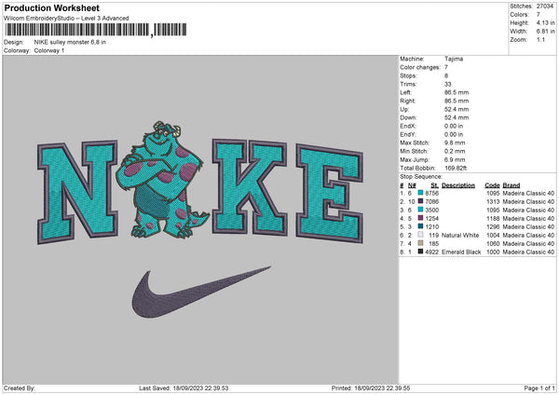Click the "Left:" measurement label
Image resolution: width=559 pixels, height=395 pixels.
click(405, 92)
